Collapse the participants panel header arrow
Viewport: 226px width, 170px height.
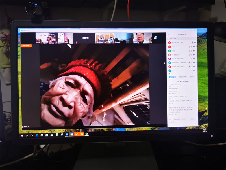click(169, 34)
